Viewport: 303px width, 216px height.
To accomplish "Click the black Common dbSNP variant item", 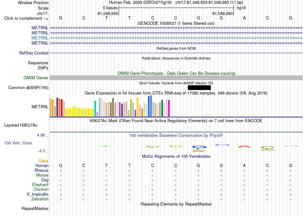I will [199, 88].
